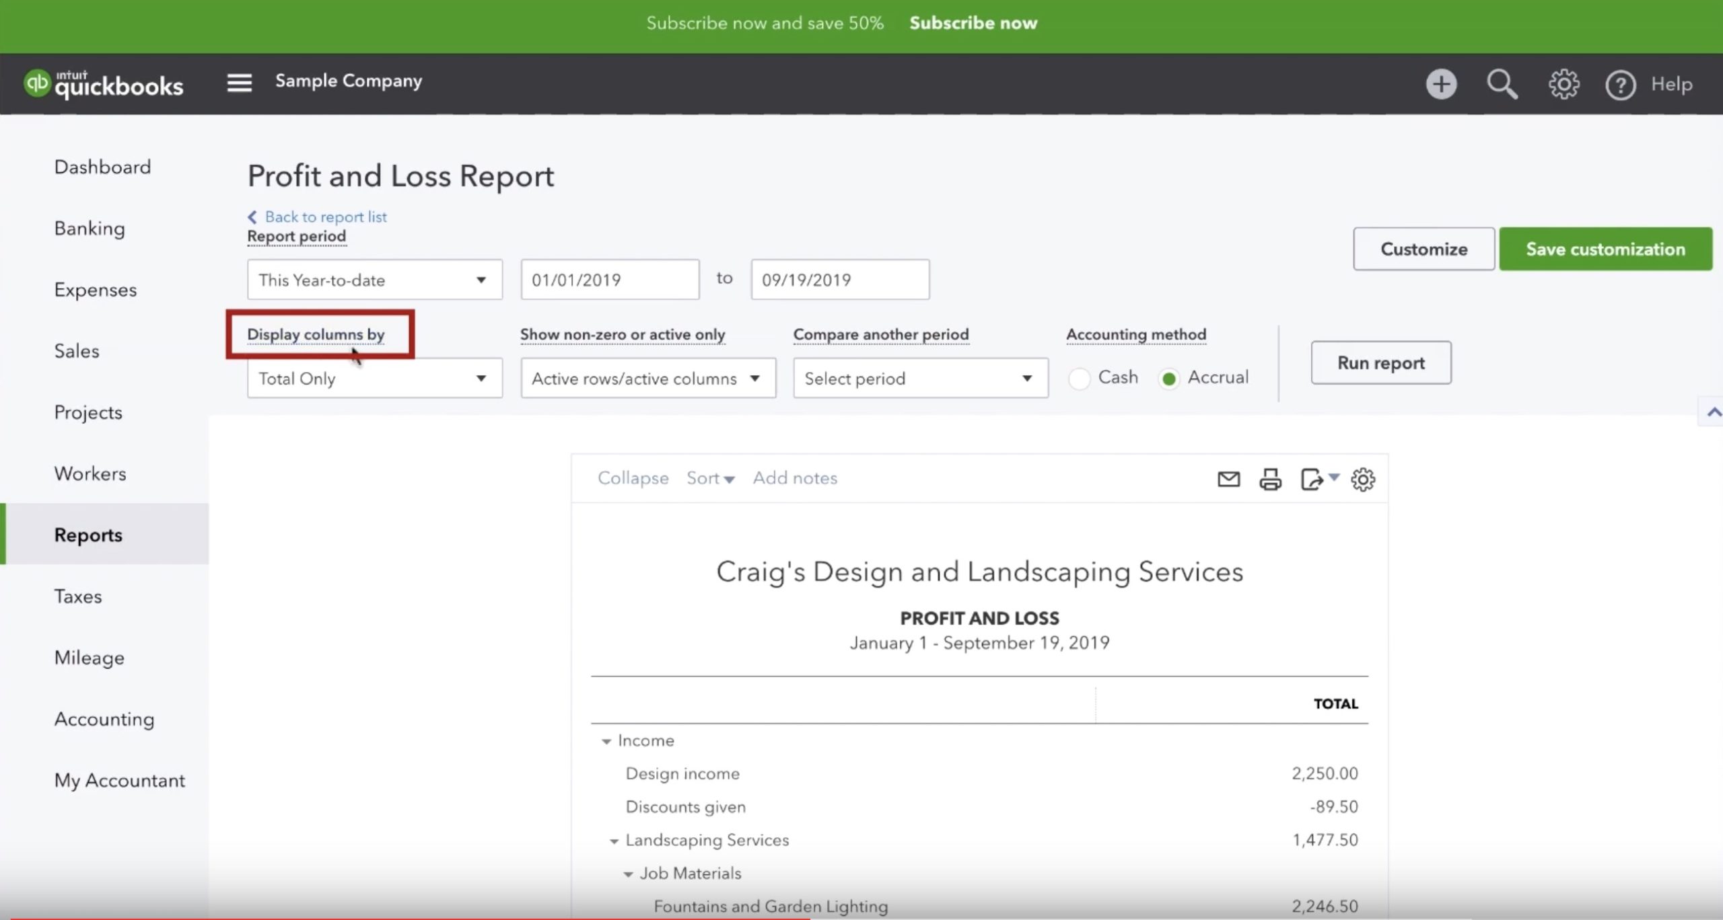Click Show non-zero or active only label

623,334
